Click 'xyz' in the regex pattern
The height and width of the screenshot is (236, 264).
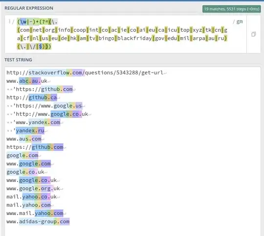point(198,30)
